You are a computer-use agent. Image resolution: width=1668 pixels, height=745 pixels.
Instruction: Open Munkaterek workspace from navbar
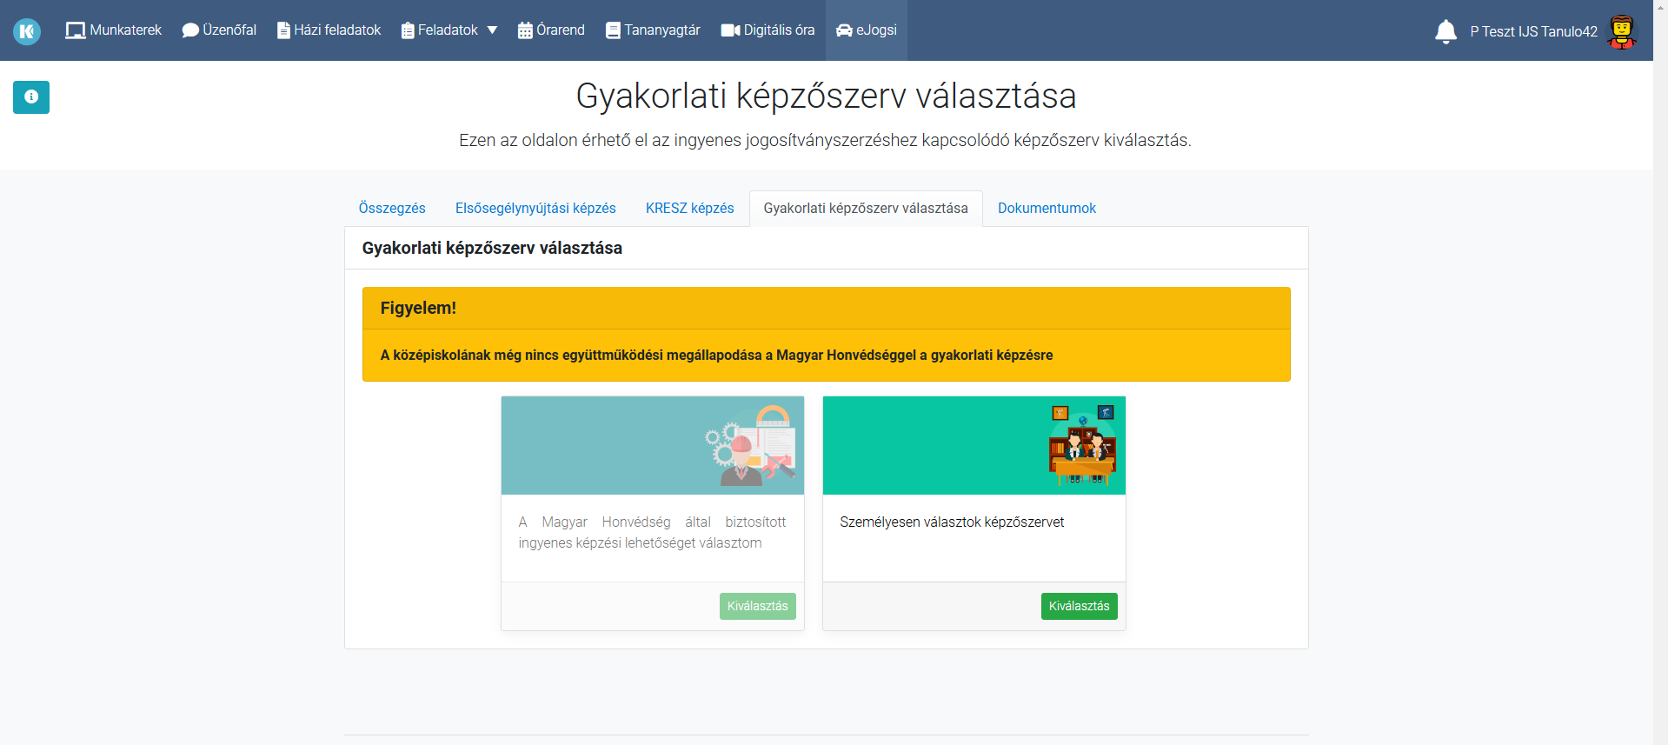click(114, 30)
